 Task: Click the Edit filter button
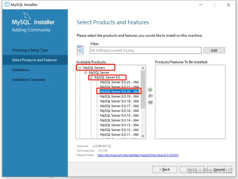tap(214, 50)
